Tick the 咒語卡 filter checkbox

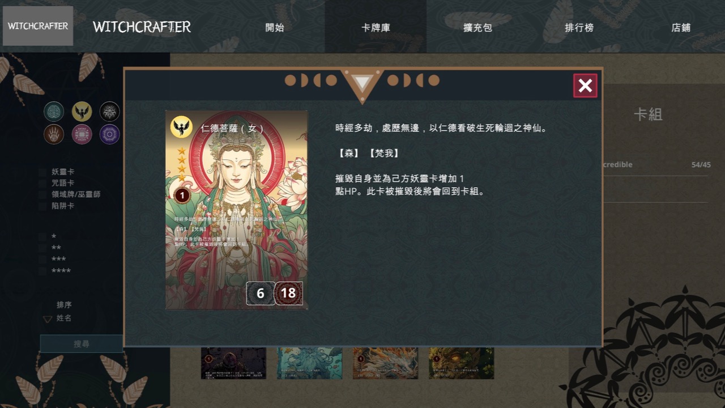click(42, 183)
